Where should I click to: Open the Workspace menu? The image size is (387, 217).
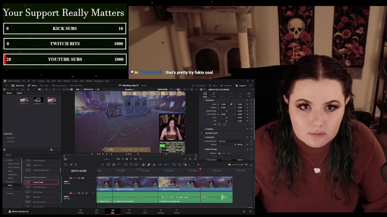pos(99,81)
